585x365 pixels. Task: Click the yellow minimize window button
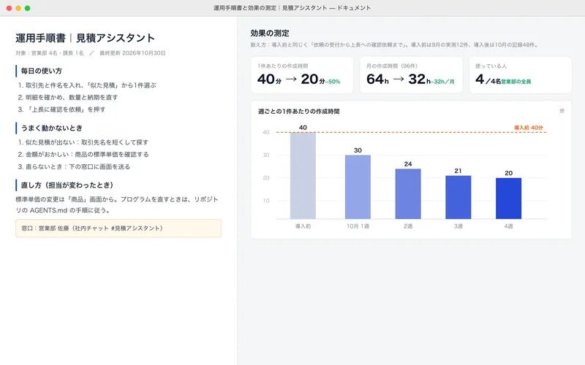[x=18, y=8]
